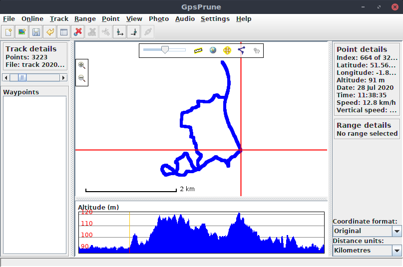Click right arrow of point scrollbar
Image resolution: width=403 pixels, height=267 pixels.
[x=63, y=77]
